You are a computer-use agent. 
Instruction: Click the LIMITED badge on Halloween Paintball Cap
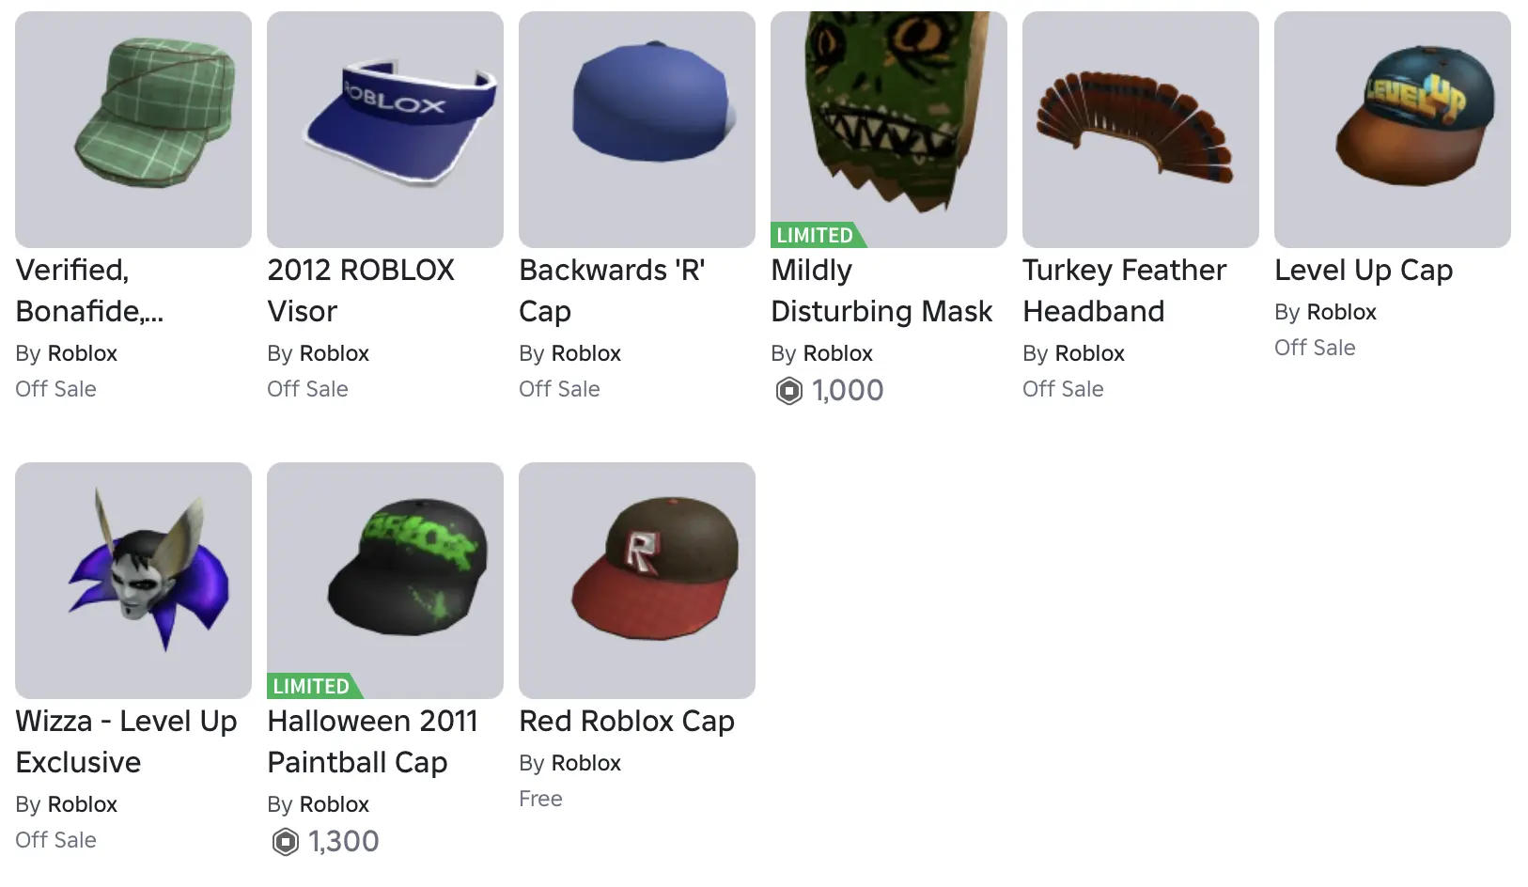pos(311,686)
